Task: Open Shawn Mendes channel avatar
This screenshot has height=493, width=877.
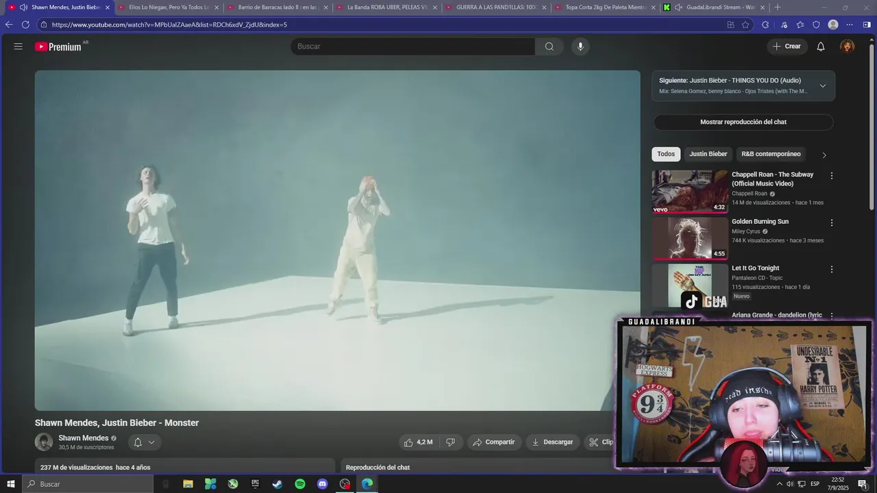Action: 44,442
